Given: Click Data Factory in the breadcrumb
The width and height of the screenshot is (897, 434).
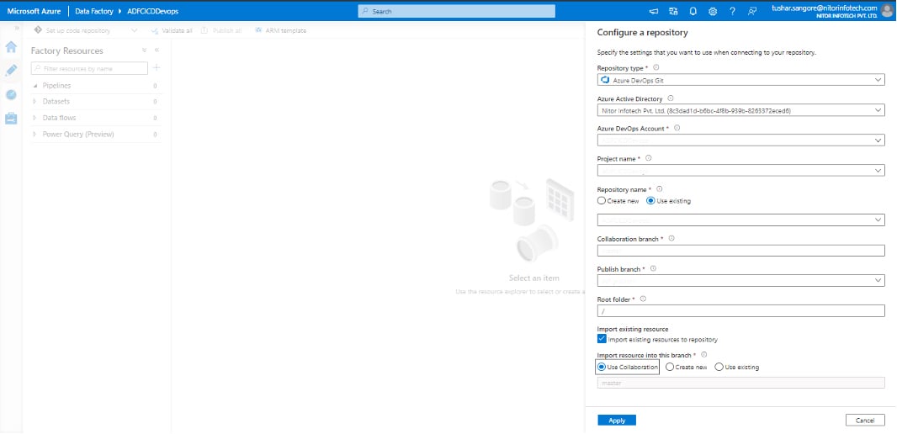Looking at the screenshot, I should tap(94, 11).
